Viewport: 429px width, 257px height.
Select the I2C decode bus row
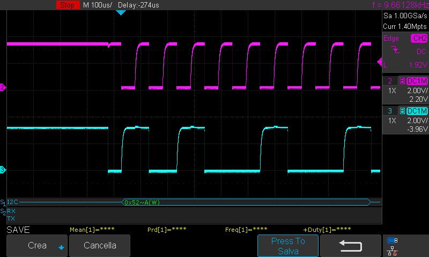pos(13,202)
